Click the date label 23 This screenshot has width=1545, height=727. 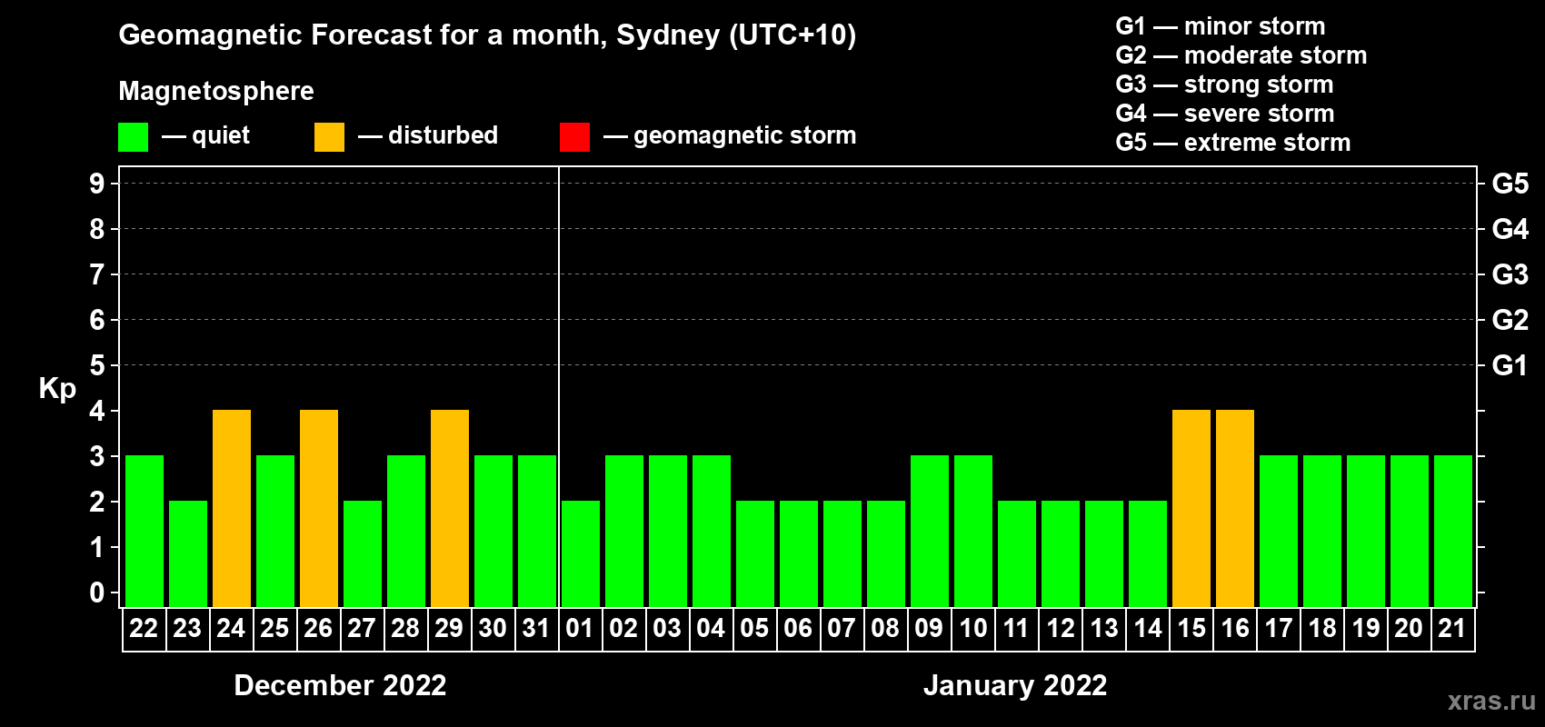pos(187,628)
